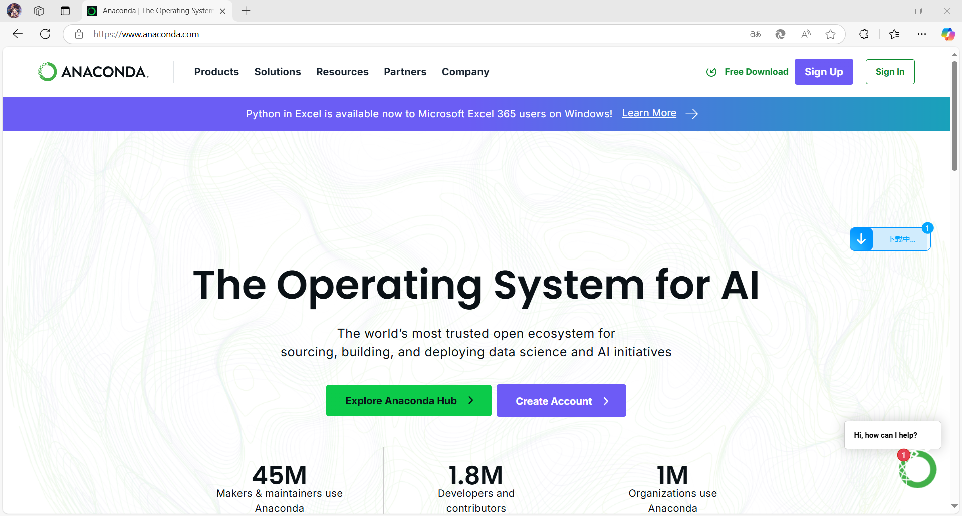Screen dimensions: 962x516
Task: Open the Partners menu
Action: click(x=405, y=72)
